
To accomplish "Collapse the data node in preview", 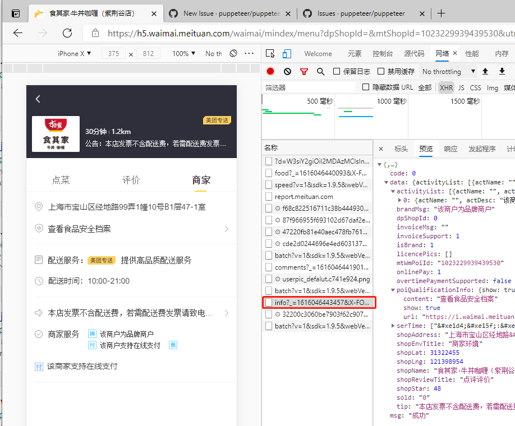I will click(386, 183).
